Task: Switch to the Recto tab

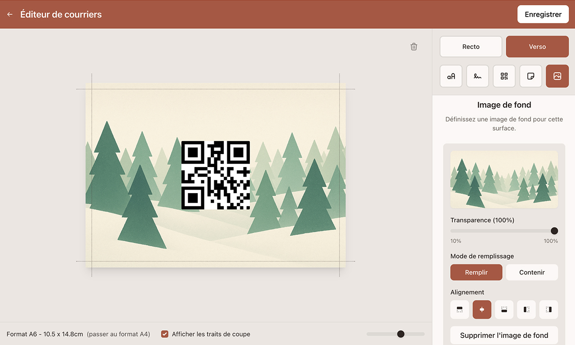Action: point(471,47)
